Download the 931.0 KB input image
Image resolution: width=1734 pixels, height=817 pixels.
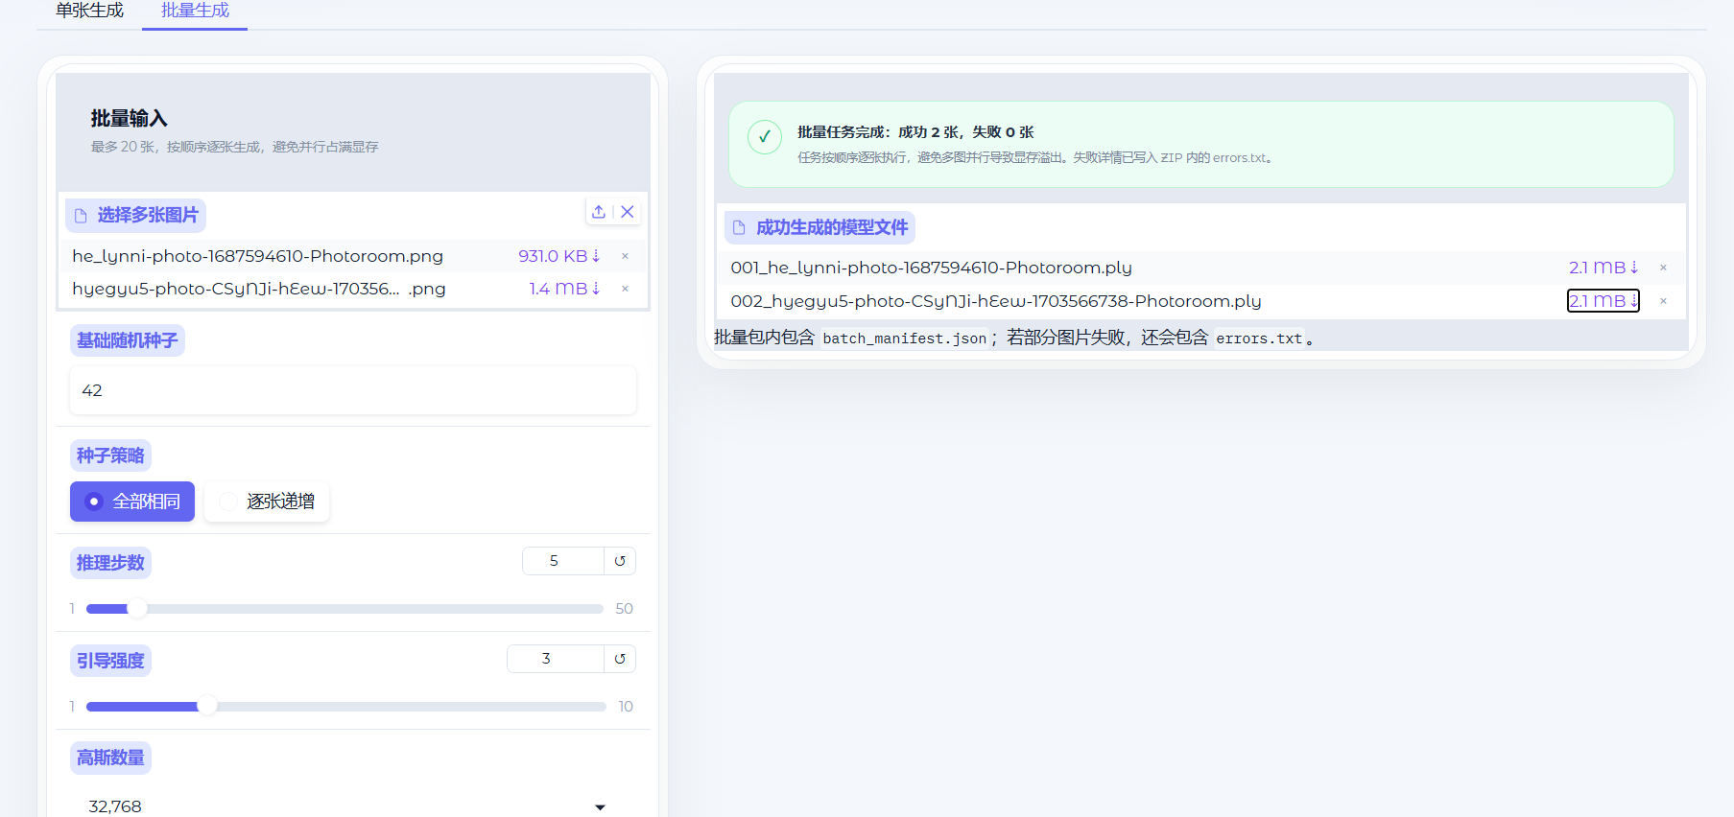coord(558,256)
